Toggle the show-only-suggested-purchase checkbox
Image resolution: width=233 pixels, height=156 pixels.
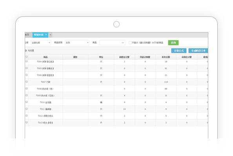(x=130, y=43)
